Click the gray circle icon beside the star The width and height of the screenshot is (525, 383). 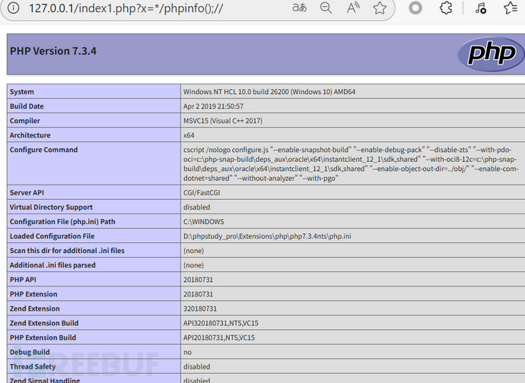[x=415, y=8]
